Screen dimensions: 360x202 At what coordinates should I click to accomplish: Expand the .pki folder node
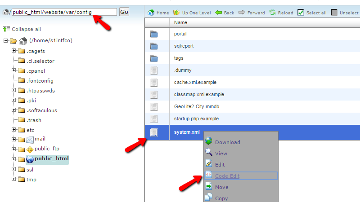(x=14, y=100)
